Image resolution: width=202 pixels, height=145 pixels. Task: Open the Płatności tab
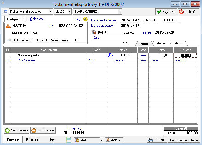tap(33, 140)
